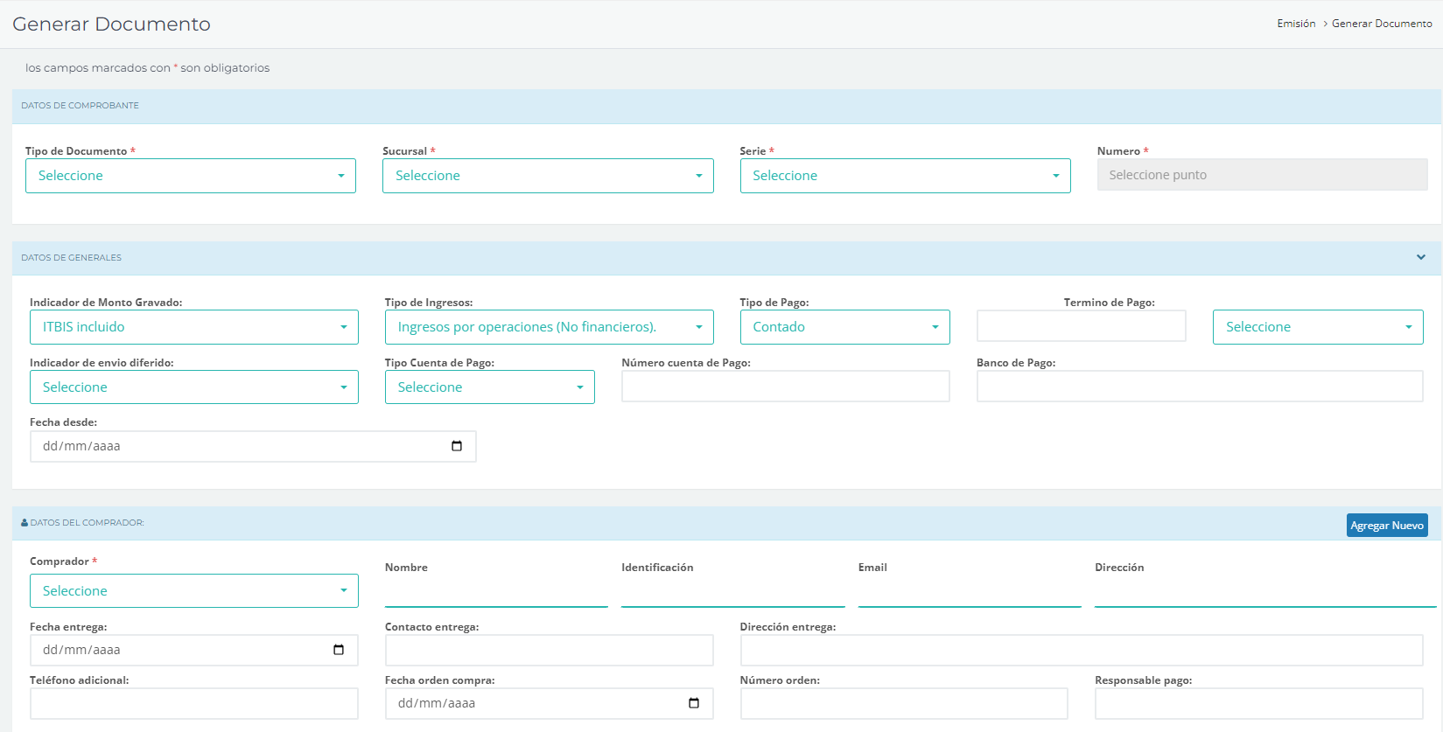Click the Generar Documento breadcrumb item
The height and width of the screenshot is (732, 1443).
coord(1381,24)
